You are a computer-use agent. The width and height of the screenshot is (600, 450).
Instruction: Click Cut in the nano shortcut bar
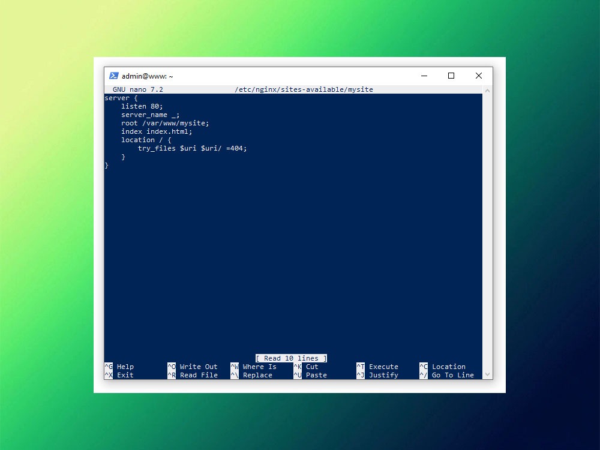[x=311, y=367]
